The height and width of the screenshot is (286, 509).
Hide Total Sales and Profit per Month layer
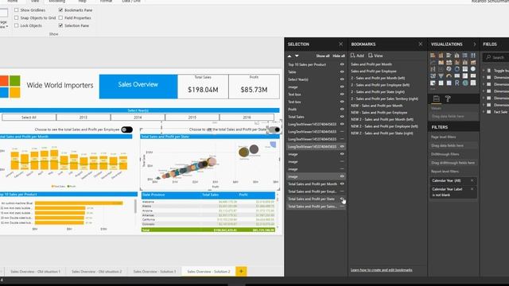pyautogui.click(x=342, y=184)
